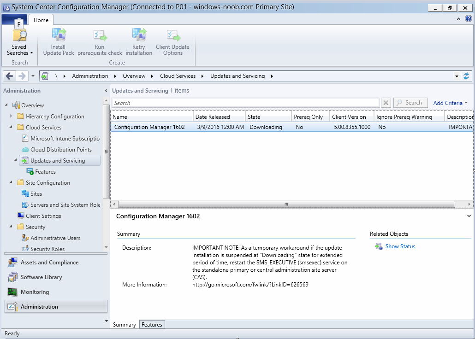Expand Hierarchy Configuration node
The image size is (475, 339).
(x=11, y=116)
